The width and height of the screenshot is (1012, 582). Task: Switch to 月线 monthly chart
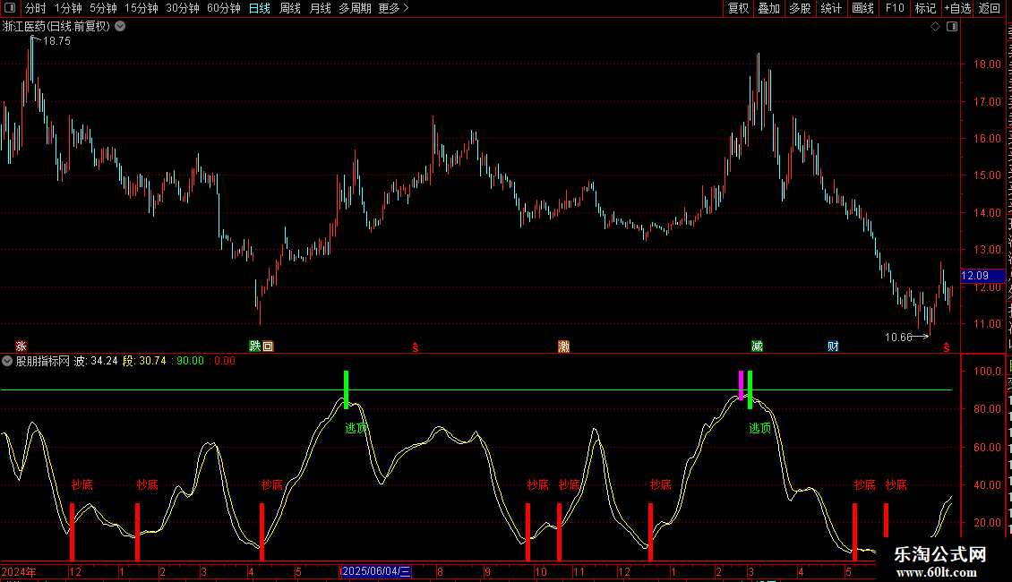(320, 8)
